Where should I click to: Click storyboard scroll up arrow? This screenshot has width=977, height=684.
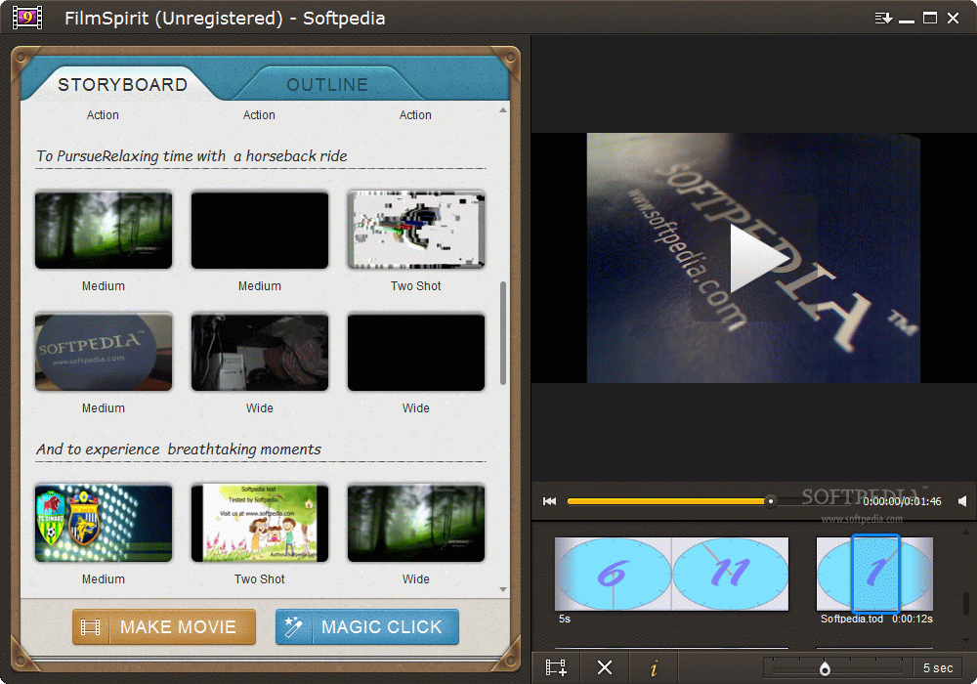pyautogui.click(x=503, y=110)
